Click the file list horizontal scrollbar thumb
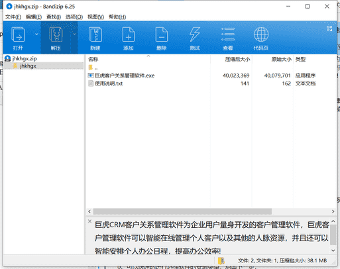Viewport: 340px width, 269px height. (182, 211)
